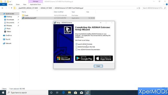This screenshot has height=95, width=168.
Task: Expand address bar history dropdown
Action: [x=137, y=8]
